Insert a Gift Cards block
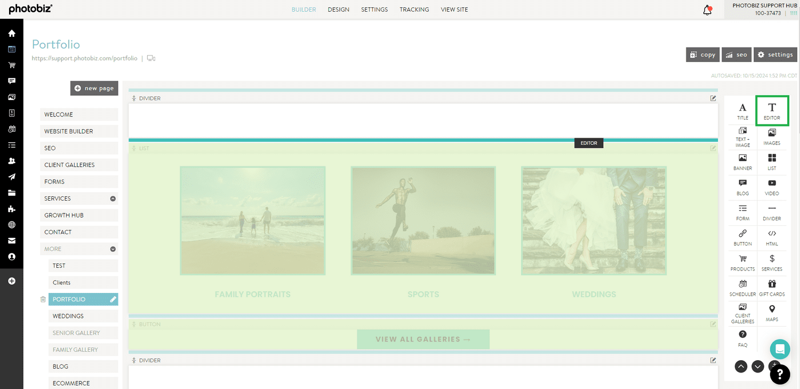The image size is (800, 389). click(x=772, y=288)
